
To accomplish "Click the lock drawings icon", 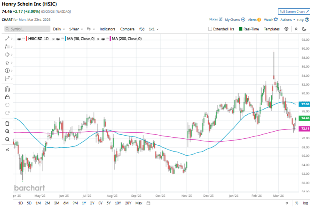I will click(7, 97).
